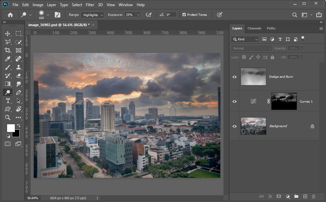Select the Smudge tool

point(18,84)
